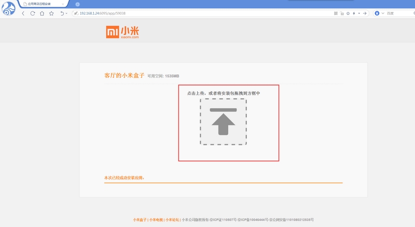Click the undo closed tab arrow icon

[62, 13]
